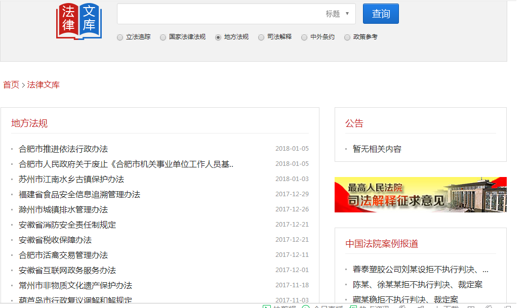Go to 首页 via the breadcrumb
The width and height of the screenshot is (528, 308).
coord(11,84)
